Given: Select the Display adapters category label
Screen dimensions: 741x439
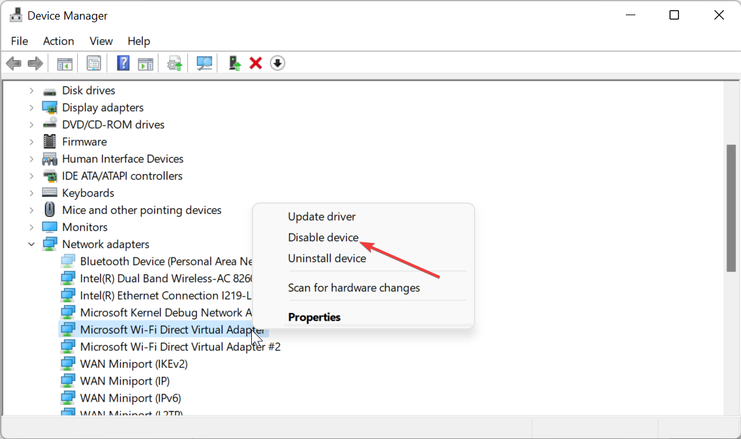Looking at the screenshot, I should (103, 108).
